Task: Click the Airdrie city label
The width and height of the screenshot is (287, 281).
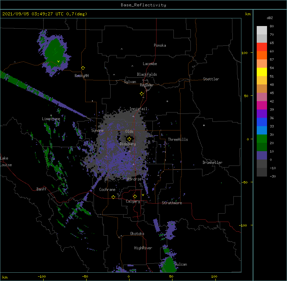Action: pyautogui.click(x=135, y=179)
